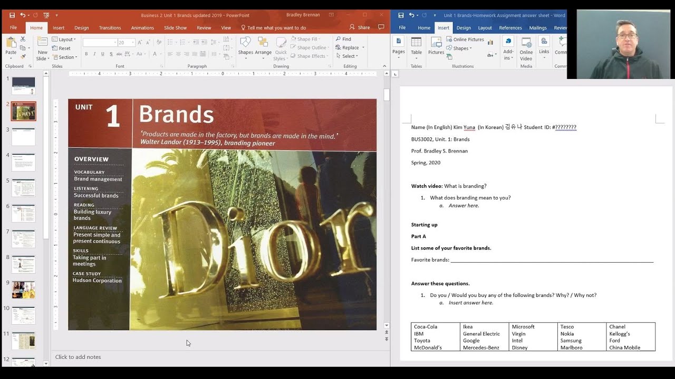675x379 pixels.
Task: Open the Section dropdown
Action: 64,57
